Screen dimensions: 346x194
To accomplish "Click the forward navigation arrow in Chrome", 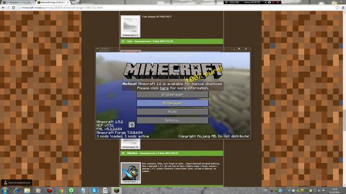I will tap(8, 8).
